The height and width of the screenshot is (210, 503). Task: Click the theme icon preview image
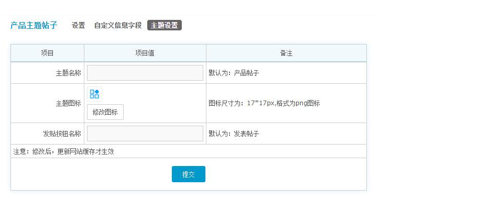(x=95, y=94)
